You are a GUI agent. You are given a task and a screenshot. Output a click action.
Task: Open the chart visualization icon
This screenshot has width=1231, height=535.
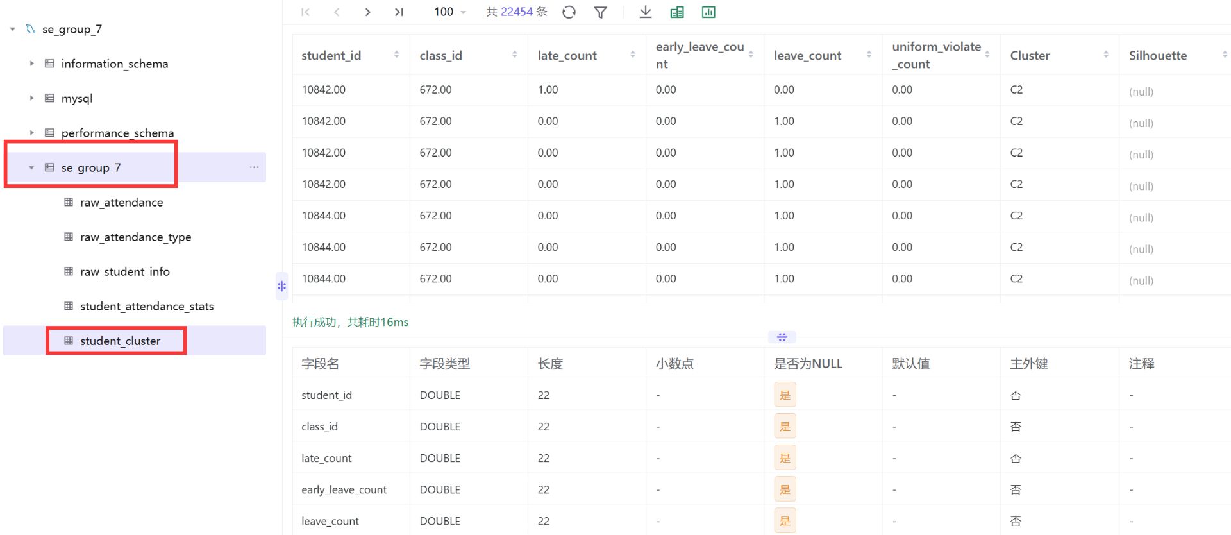(x=708, y=12)
